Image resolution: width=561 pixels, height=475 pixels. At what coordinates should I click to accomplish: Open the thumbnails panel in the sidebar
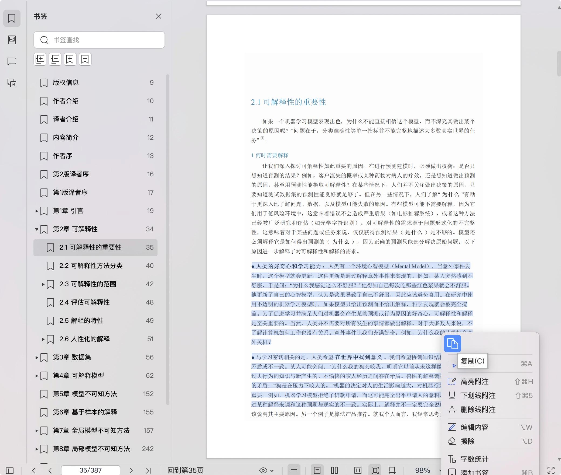[12, 40]
